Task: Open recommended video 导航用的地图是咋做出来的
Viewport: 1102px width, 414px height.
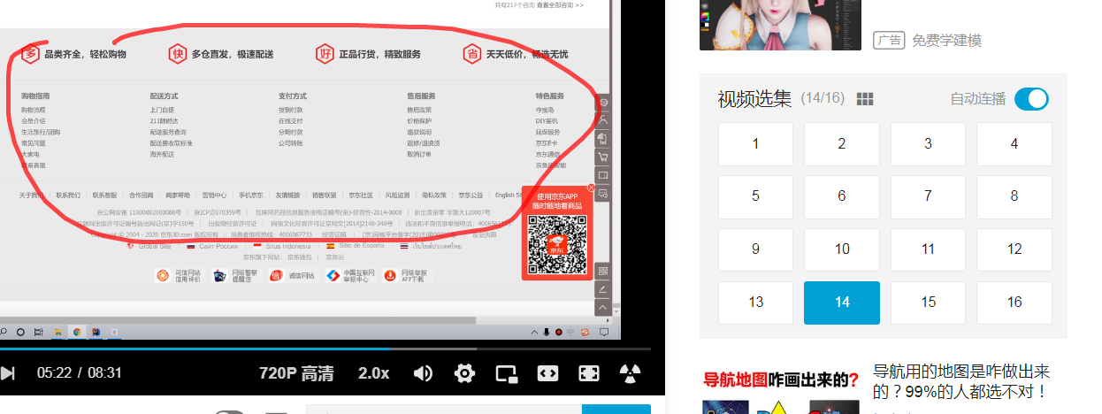Action: [960, 380]
